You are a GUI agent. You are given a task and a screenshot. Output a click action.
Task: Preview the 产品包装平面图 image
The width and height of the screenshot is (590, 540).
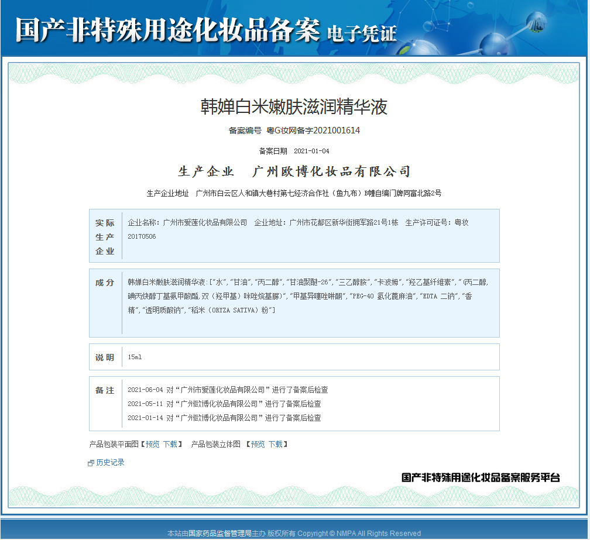click(x=152, y=444)
